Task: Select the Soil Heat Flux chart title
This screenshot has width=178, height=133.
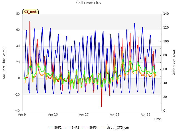Action: coord(89,3)
